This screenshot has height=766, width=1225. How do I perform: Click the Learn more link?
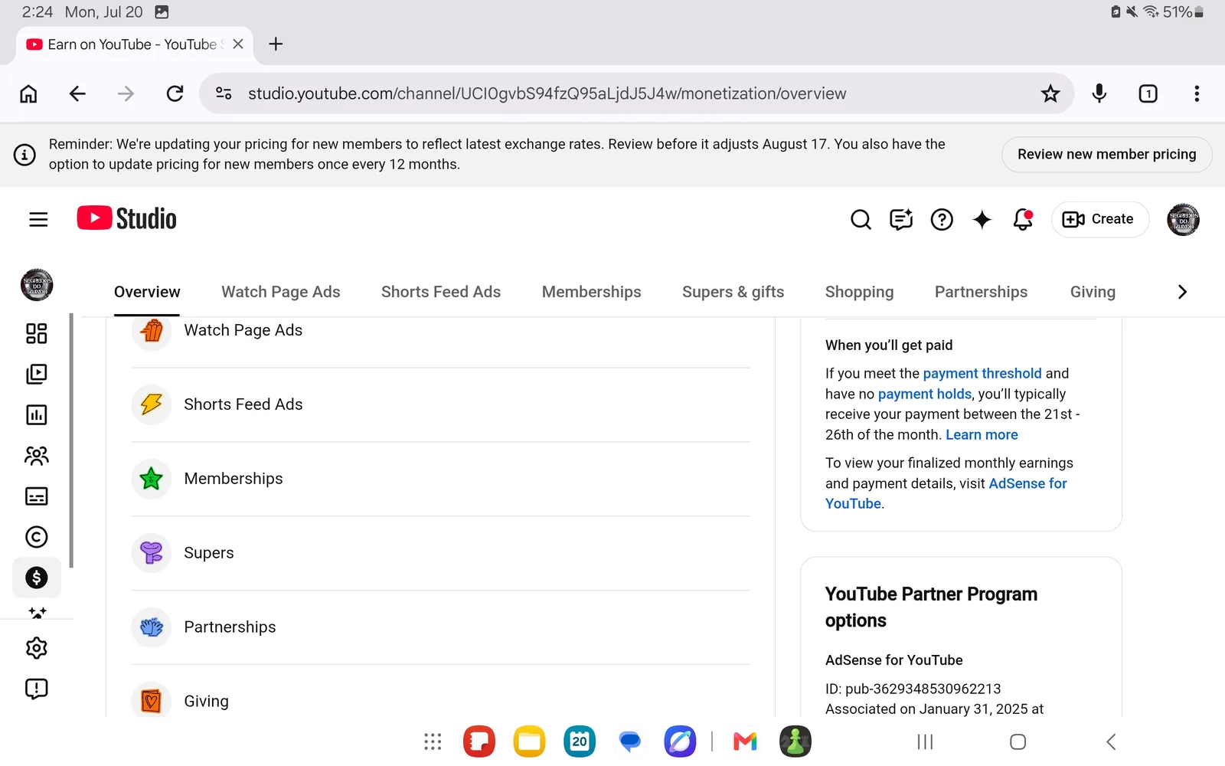click(982, 434)
